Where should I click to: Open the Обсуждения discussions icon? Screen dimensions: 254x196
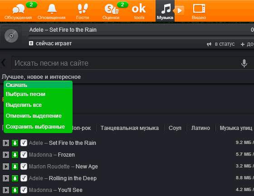[18, 12]
